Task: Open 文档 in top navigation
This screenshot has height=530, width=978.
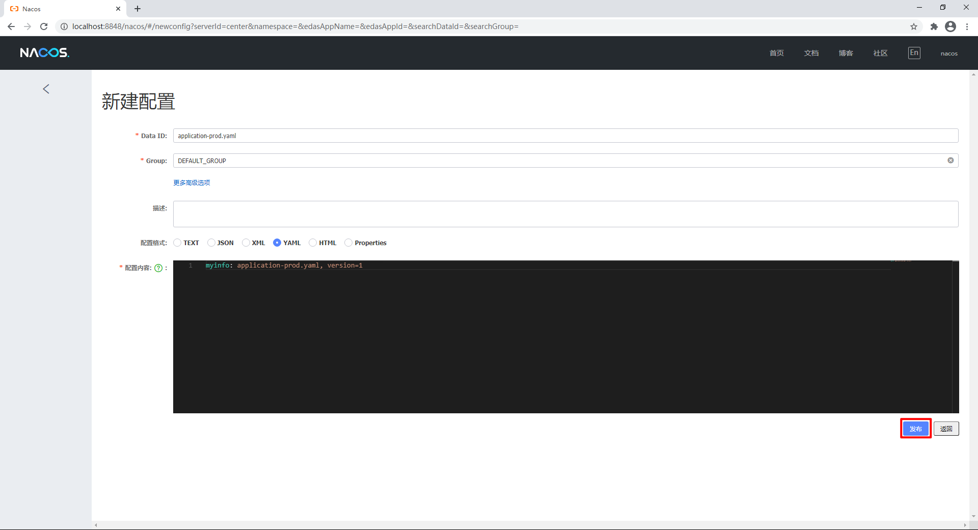Action: 811,53
